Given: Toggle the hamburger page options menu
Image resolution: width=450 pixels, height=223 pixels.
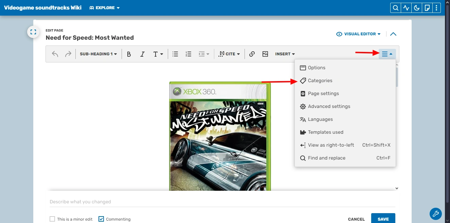Looking at the screenshot, I should 387,54.
